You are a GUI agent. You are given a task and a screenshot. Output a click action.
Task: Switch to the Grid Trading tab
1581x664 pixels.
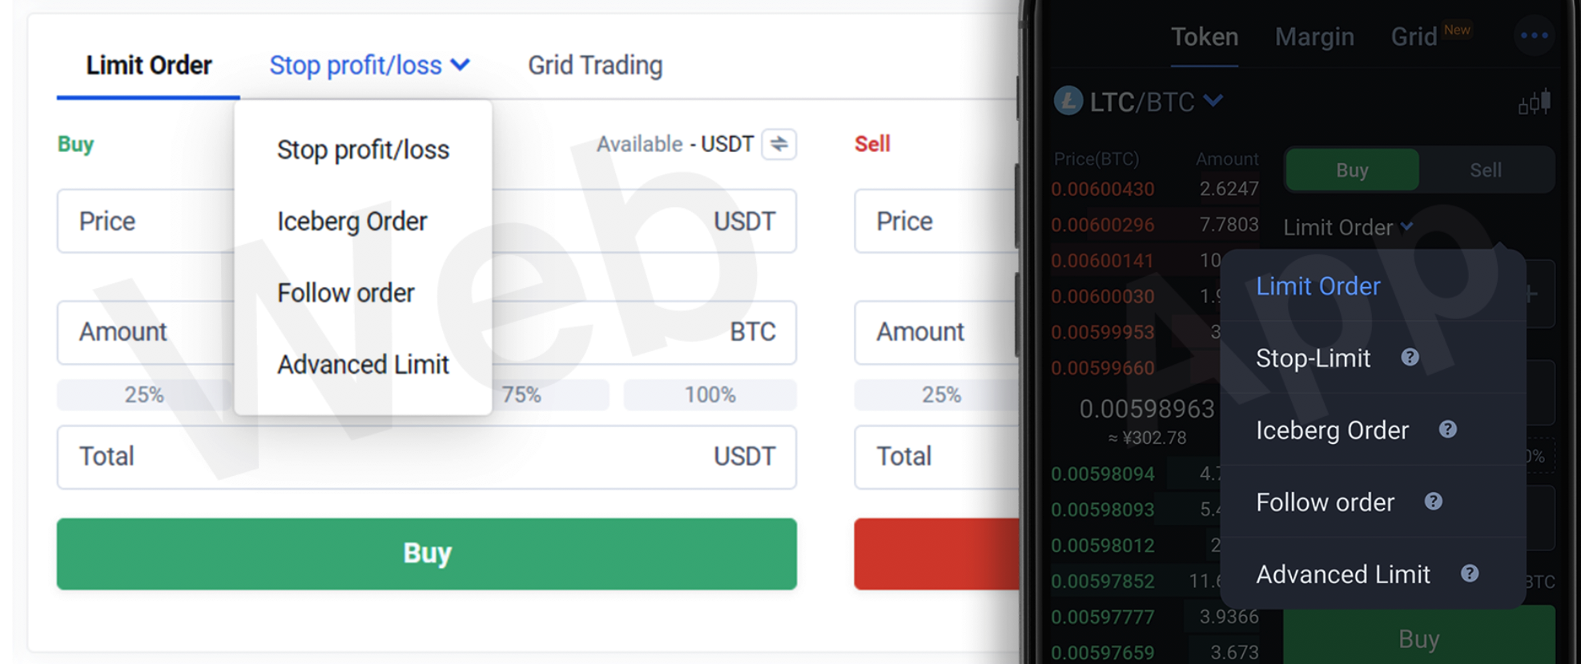(x=594, y=66)
